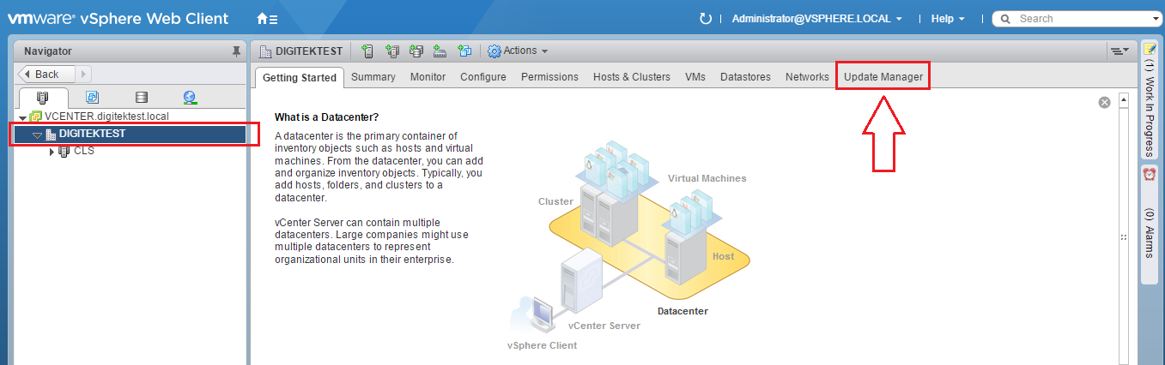Switch to the Configure tab
Viewport: 1165px width, 365px height.
coord(483,77)
